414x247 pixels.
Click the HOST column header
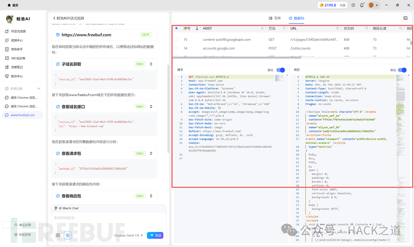point(207,28)
